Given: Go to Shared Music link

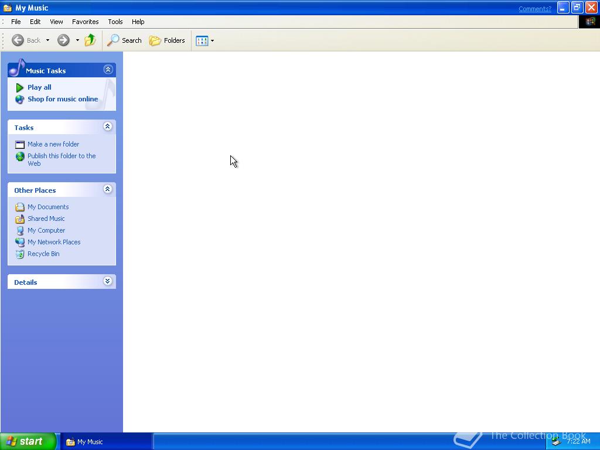Looking at the screenshot, I should [46, 219].
